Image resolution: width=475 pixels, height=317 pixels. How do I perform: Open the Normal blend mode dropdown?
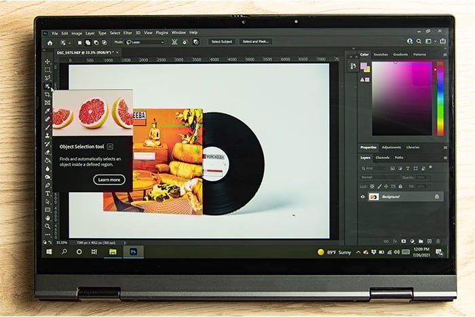pyautogui.click(x=379, y=177)
